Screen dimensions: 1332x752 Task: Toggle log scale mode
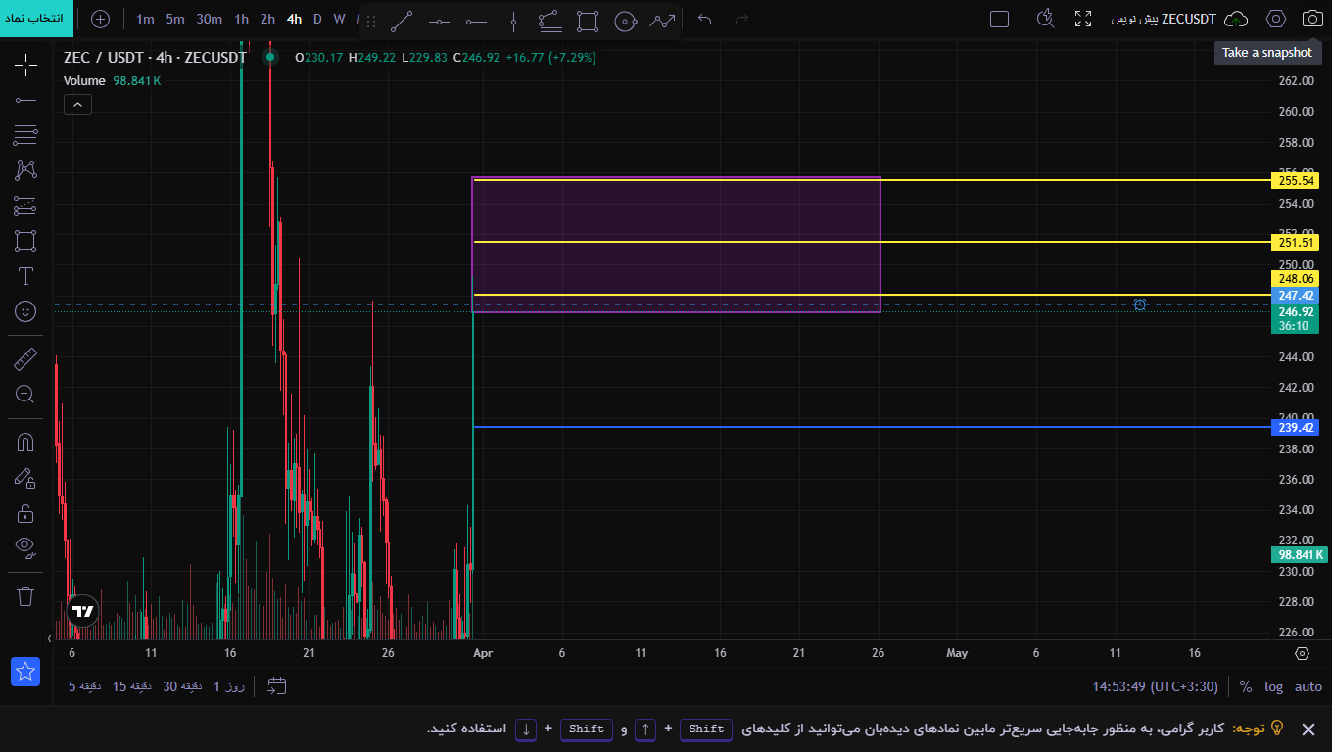click(x=1273, y=686)
